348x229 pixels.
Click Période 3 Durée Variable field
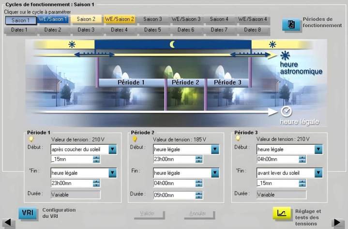click(x=281, y=195)
